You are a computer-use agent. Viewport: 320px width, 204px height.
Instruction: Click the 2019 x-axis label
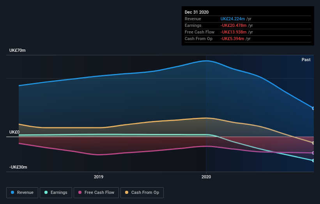tap(99, 177)
